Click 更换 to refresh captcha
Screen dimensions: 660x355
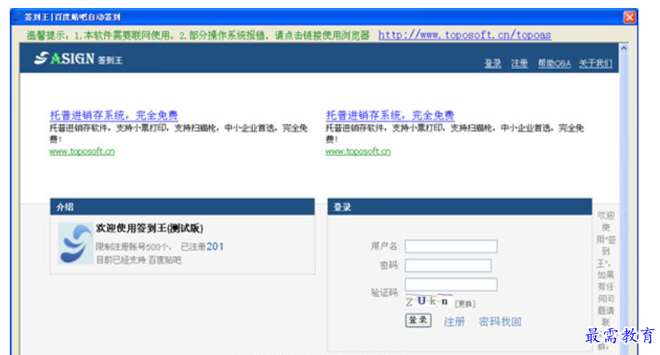pyautogui.click(x=465, y=304)
